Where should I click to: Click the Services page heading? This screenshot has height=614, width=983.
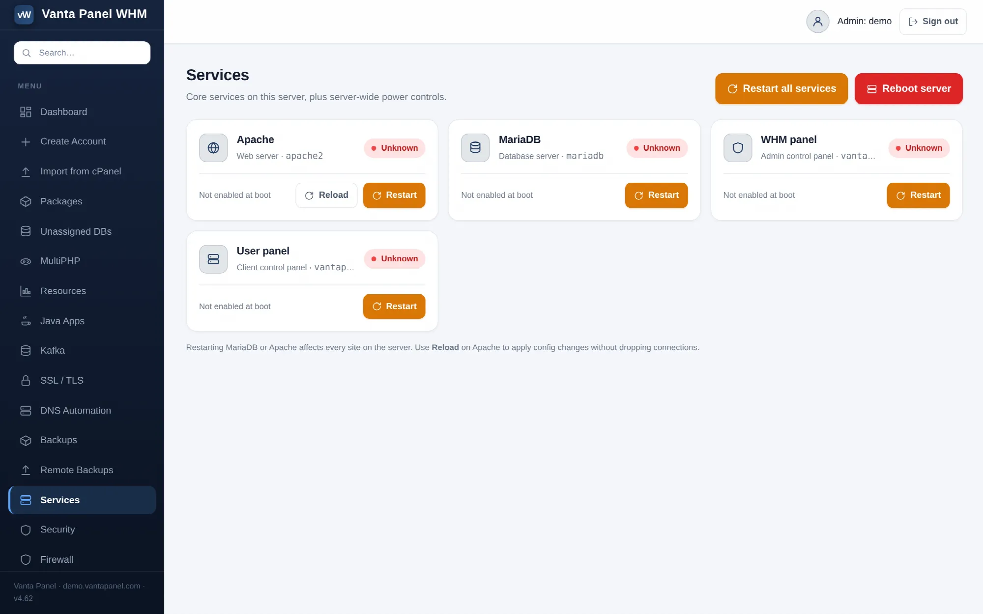point(217,75)
